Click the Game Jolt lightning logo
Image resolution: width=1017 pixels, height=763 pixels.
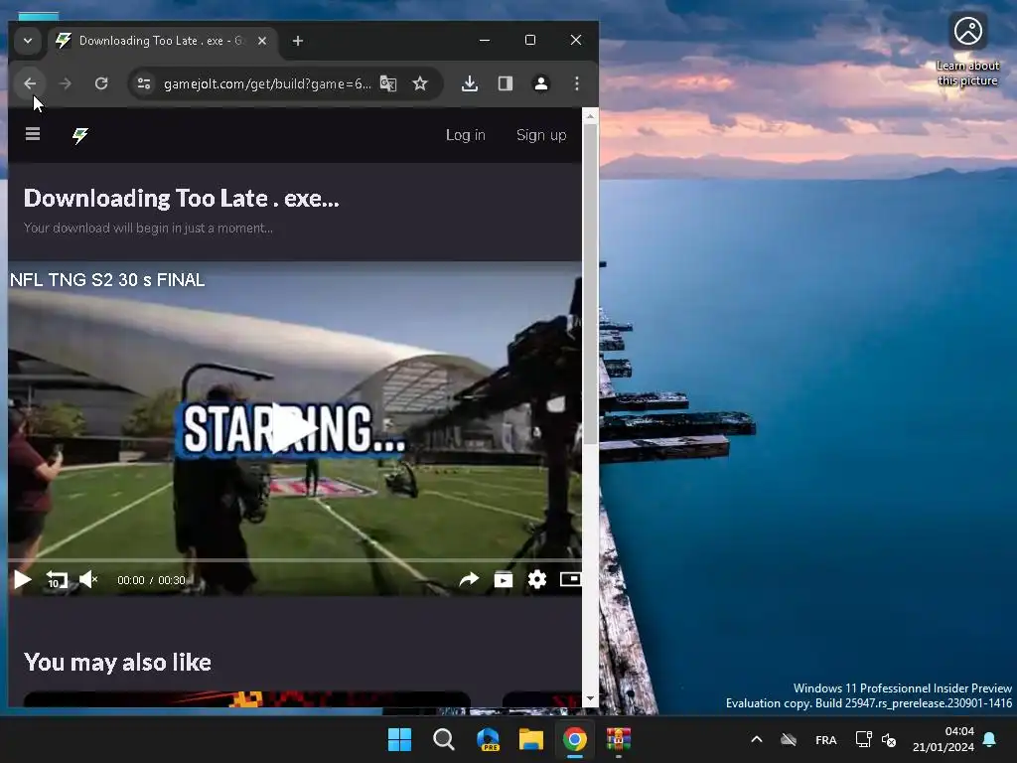click(x=80, y=135)
